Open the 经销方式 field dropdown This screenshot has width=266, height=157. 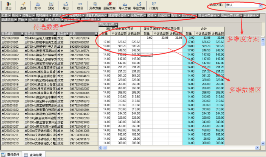[x=145, y=15]
